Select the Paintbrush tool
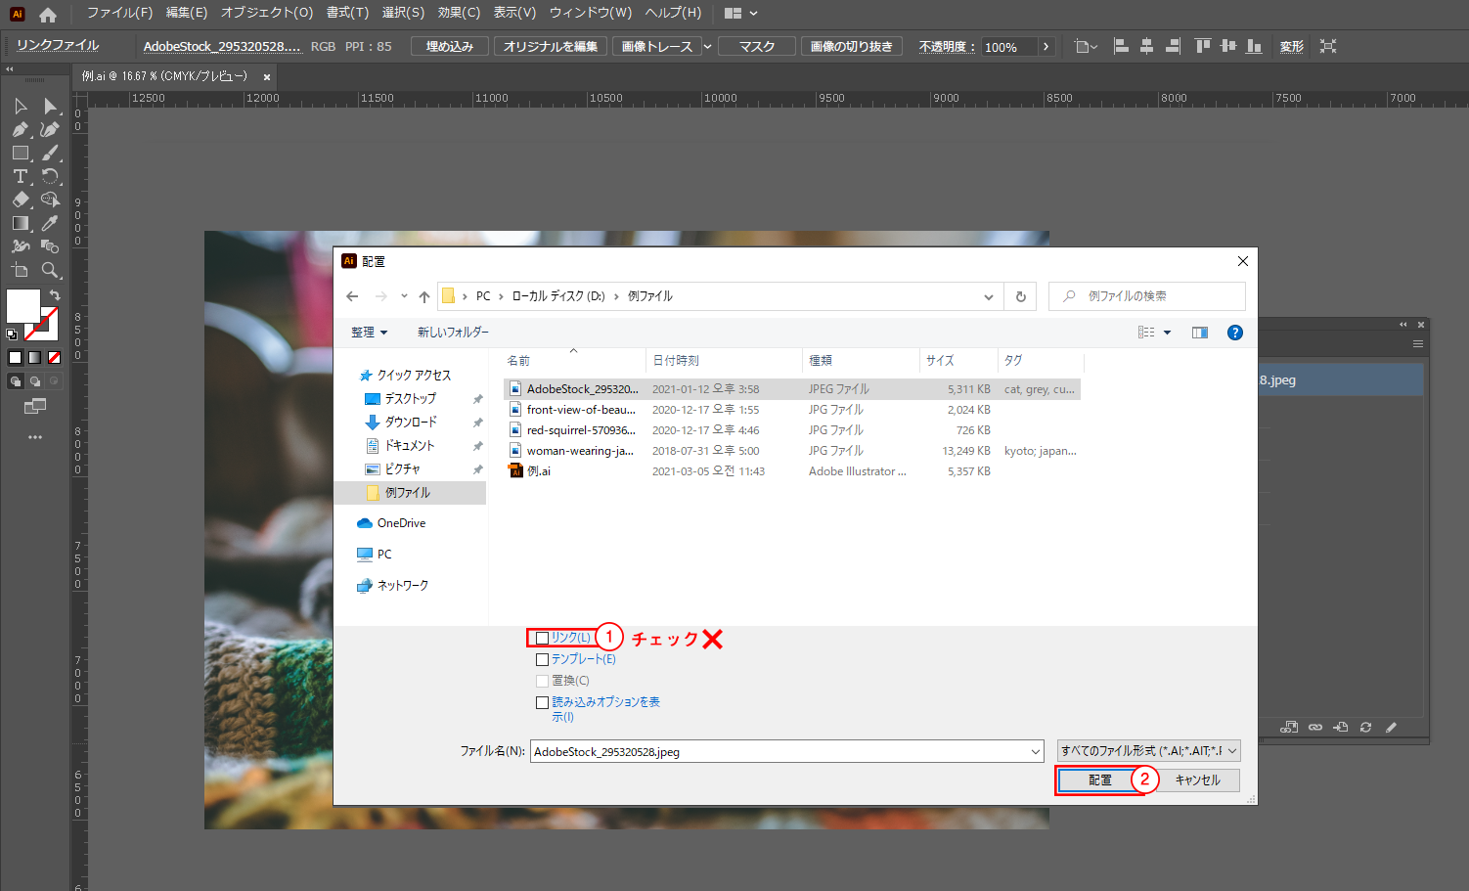 click(50, 153)
